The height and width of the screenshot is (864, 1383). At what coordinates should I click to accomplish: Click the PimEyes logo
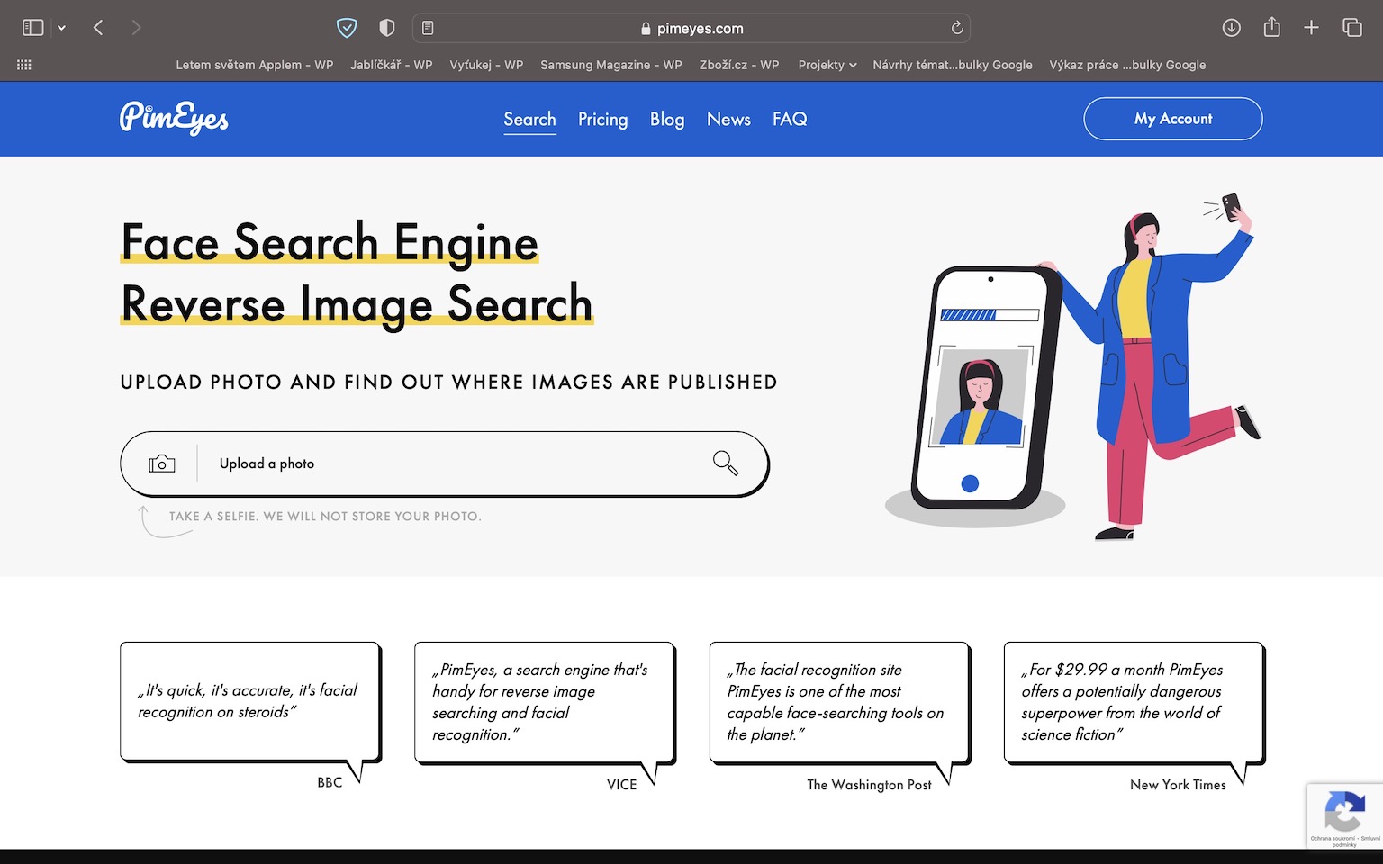[x=174, y=118]
